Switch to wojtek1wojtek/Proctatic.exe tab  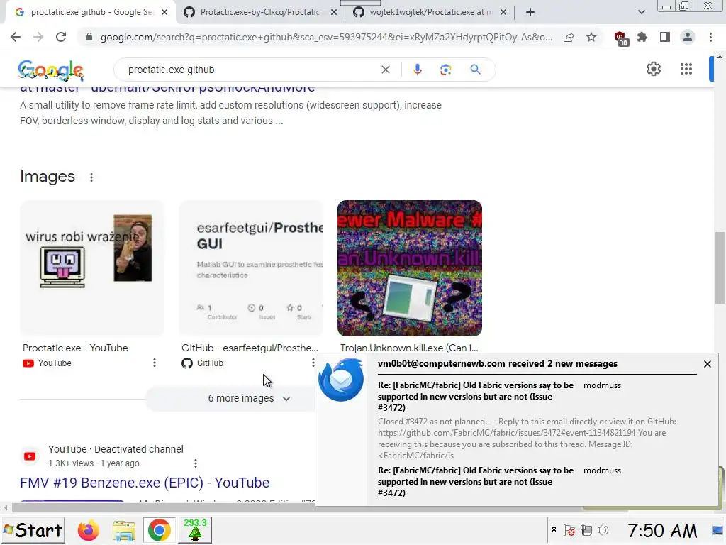pos(430,12)
